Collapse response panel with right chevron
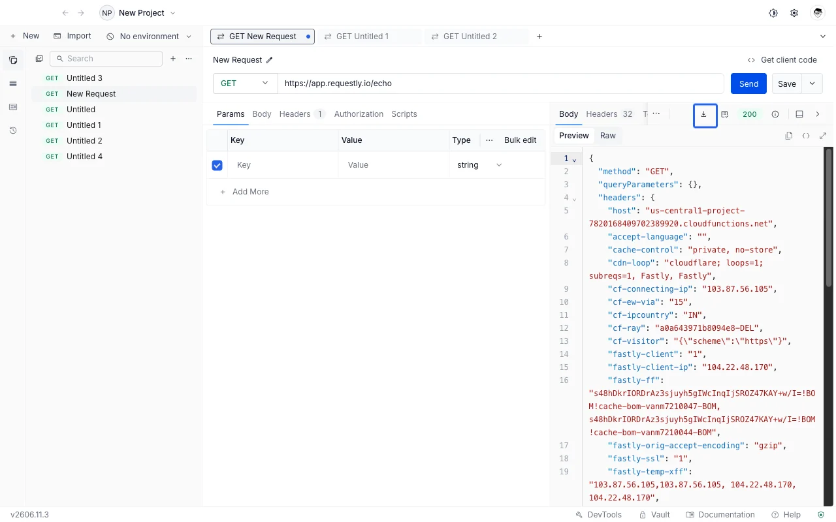The width and height of the screenshot is (836, 522). [818, 114]
